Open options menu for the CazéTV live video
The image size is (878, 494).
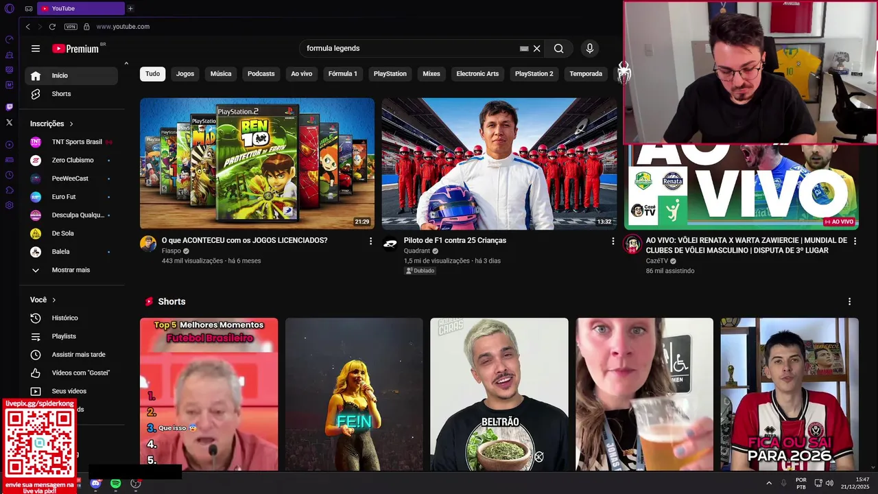point(854,242)
